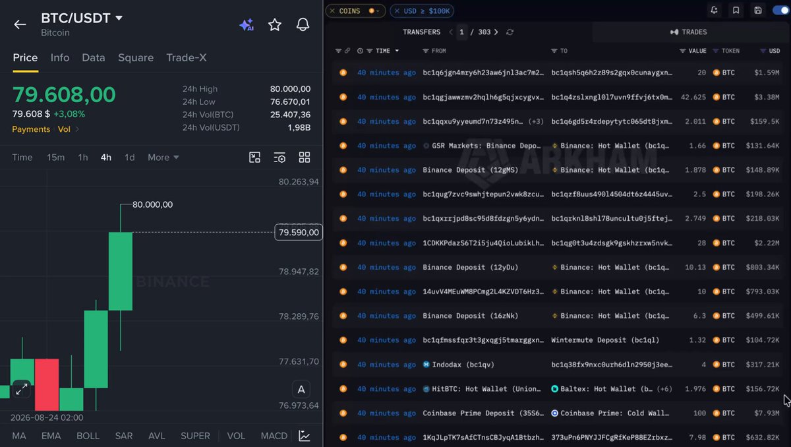The image size is (791, 447).
Task: Click the link filter icon in table header
Action: (x=347, y=51)
